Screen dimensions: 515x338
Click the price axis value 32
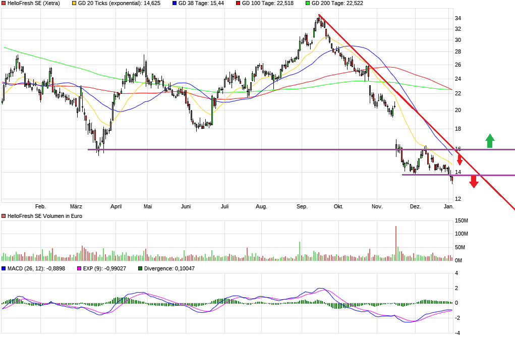tap(458, 29)
